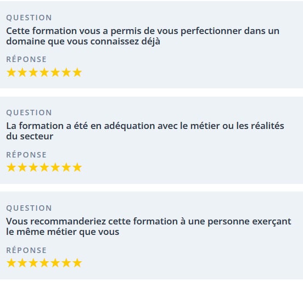Click the RÉPONSE label in third card

tap(26, 250)
